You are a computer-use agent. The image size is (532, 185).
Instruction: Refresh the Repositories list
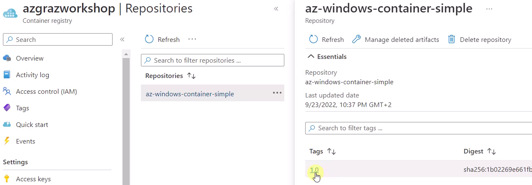[162, 39]
